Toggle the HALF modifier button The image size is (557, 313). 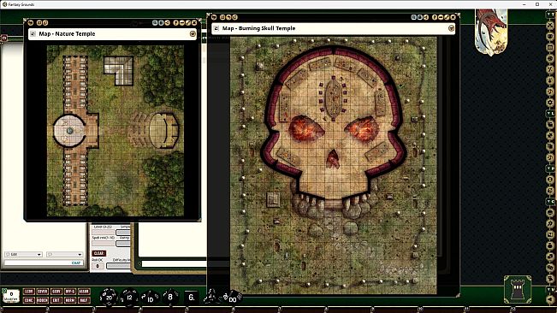(x=84, y=300)
